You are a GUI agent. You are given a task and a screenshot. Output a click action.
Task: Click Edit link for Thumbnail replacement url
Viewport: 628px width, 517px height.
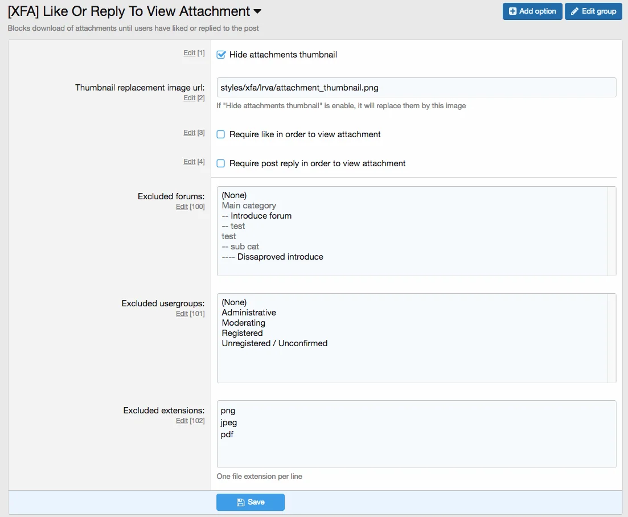[x=189, y=98]
